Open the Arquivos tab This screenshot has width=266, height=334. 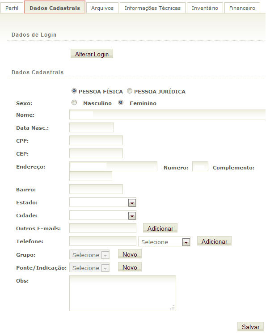click(x=102, y=8)
